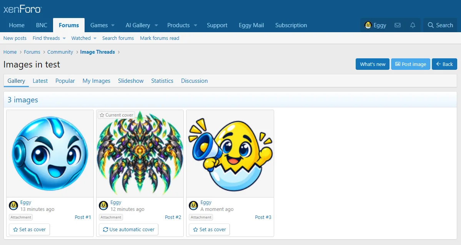Click the Post image button

coord(411,64)
